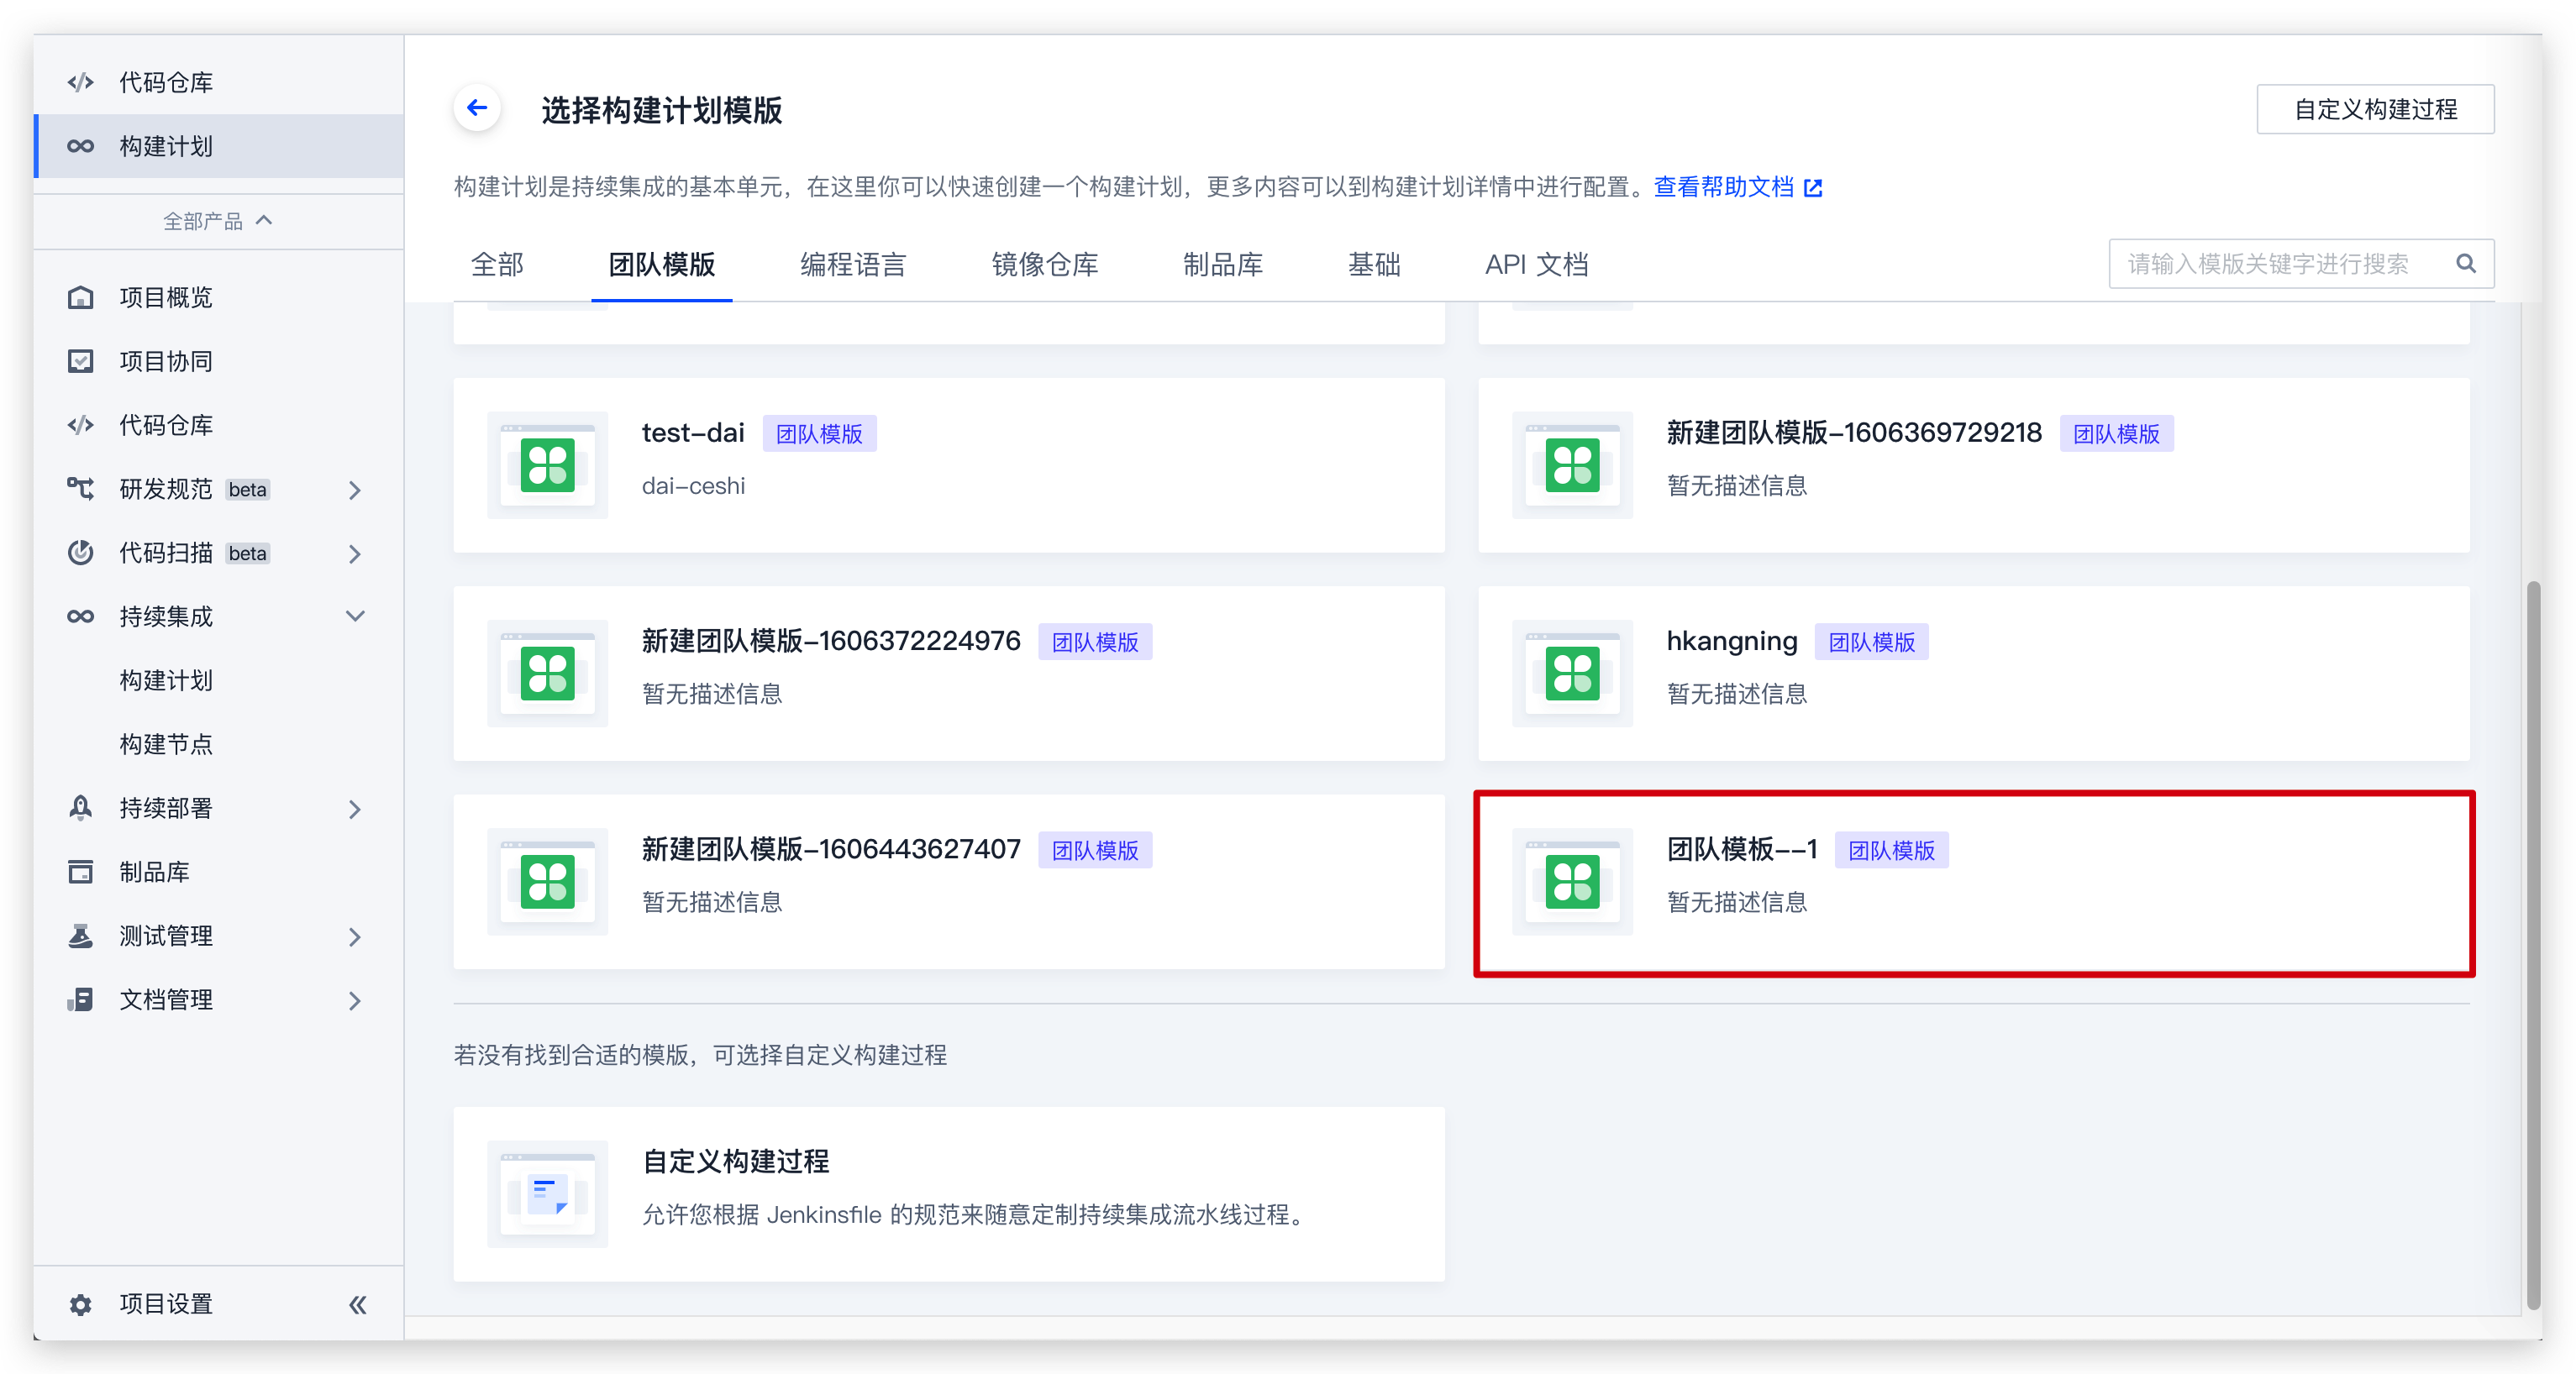The image size is (2576, 1374).
Task: Click the 自定义构建过程 card title
Action: pos(736,1162)
